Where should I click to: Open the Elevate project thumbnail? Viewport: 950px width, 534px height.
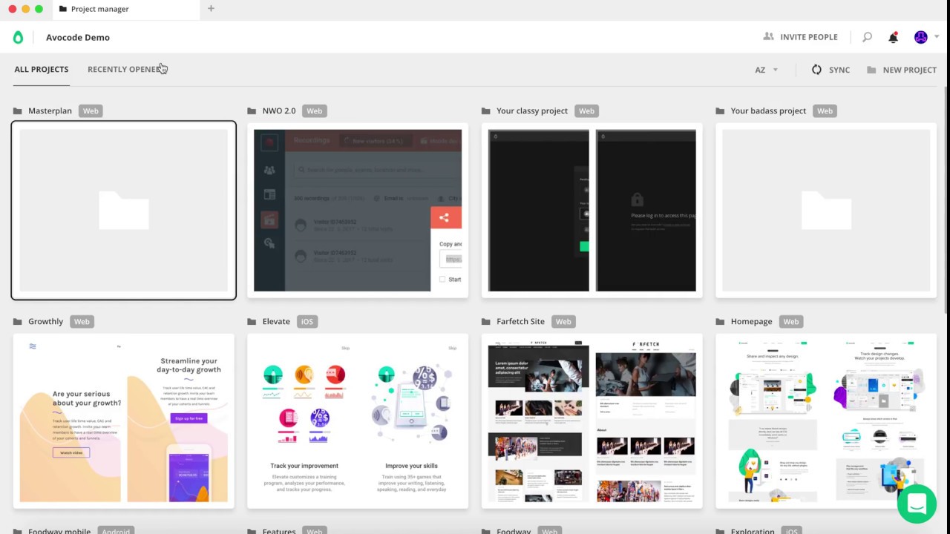point(358,421)
